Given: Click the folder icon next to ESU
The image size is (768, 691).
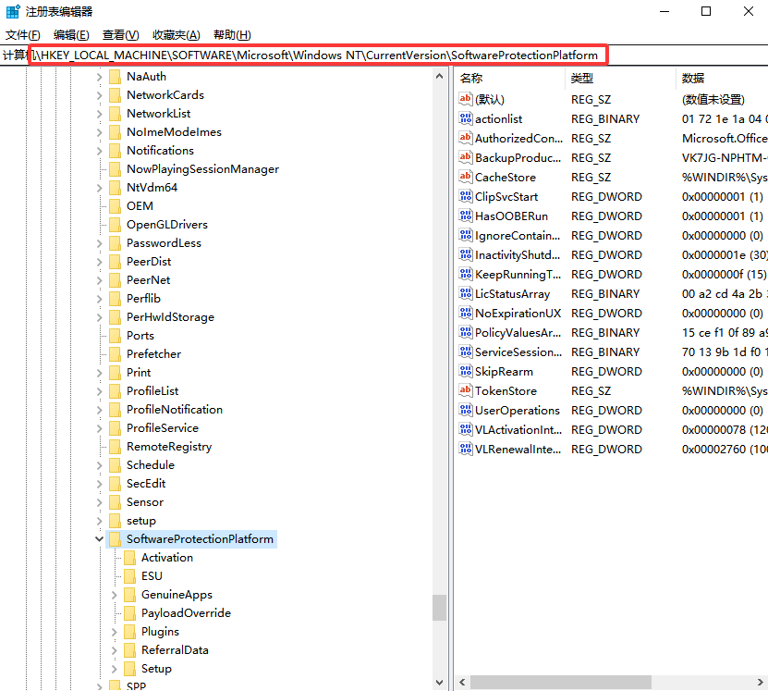Looking at the screenshot, I should click(x=129, y=576).
